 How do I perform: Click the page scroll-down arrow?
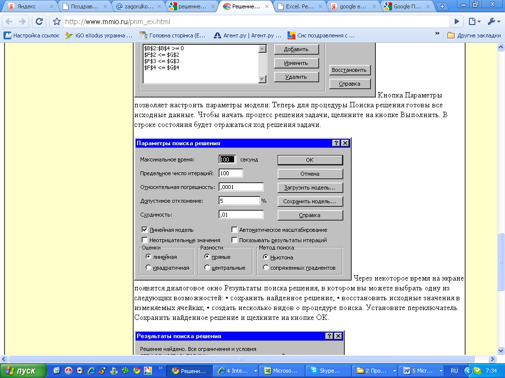coord(501,350)
